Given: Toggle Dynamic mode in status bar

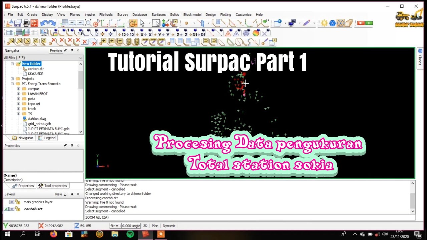Looking at the screenshot, I should click(x=169, y=226).
